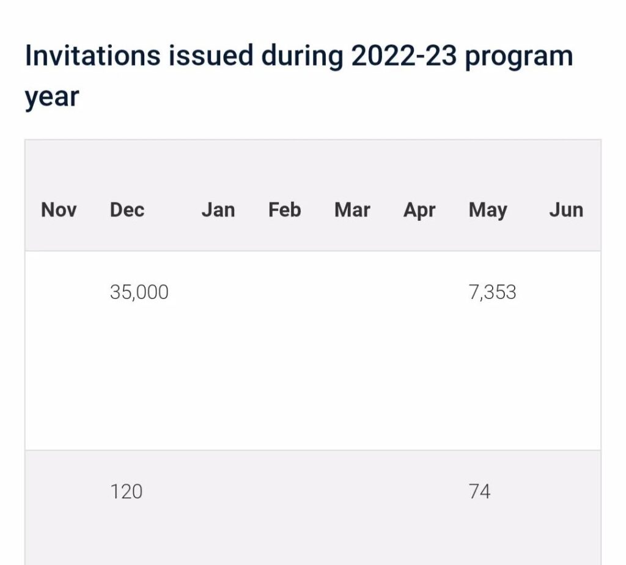Click the Feb column header
Viewport: 626px width, 565px height.
[285, 210]
